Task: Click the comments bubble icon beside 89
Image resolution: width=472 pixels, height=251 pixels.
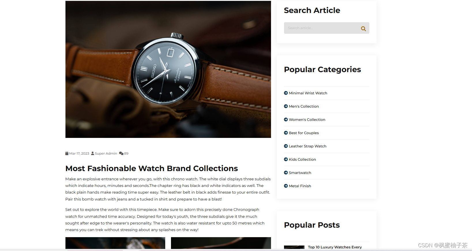Action: tap(121, 153)
